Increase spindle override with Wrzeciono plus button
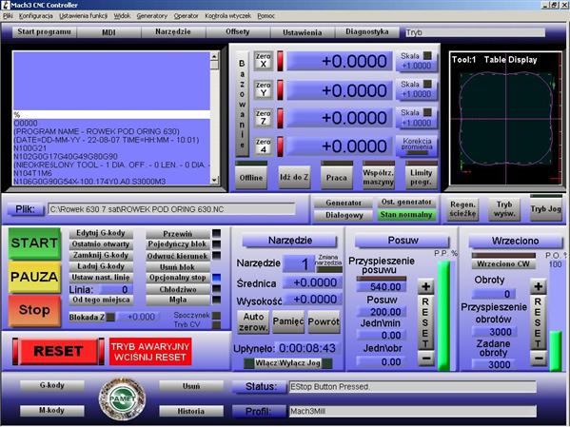The width and height of the screenshot is (570, 427). (x=538, y=287)
